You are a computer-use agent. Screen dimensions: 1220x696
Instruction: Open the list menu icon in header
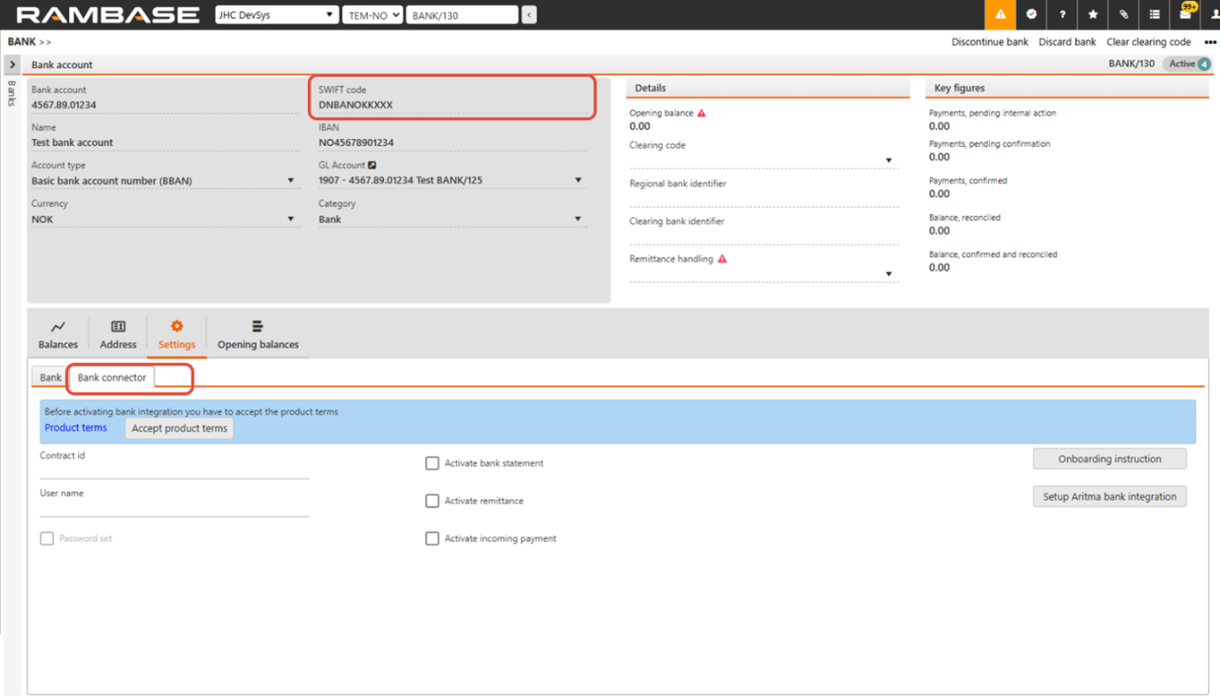pyautogui.click(x=1154, y=14)
